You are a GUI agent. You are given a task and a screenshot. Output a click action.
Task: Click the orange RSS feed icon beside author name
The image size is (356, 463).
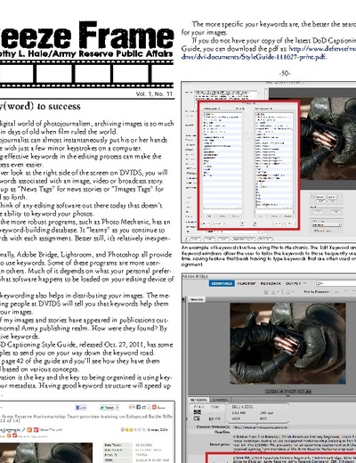[29, 429]
